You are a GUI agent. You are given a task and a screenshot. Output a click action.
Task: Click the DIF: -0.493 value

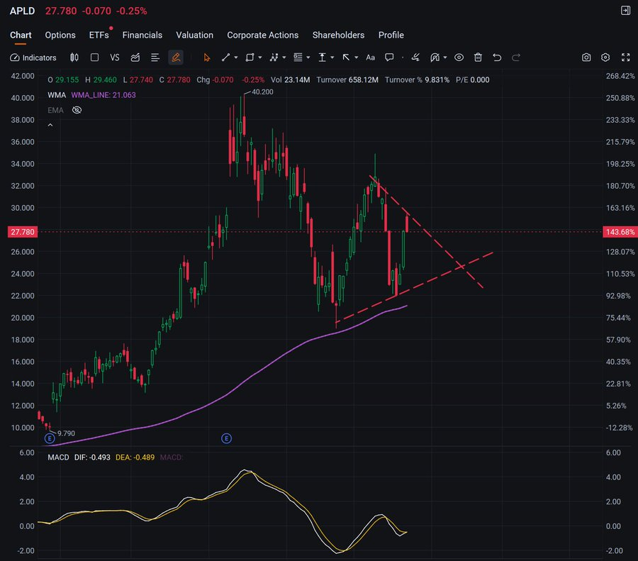click(92, 457)
